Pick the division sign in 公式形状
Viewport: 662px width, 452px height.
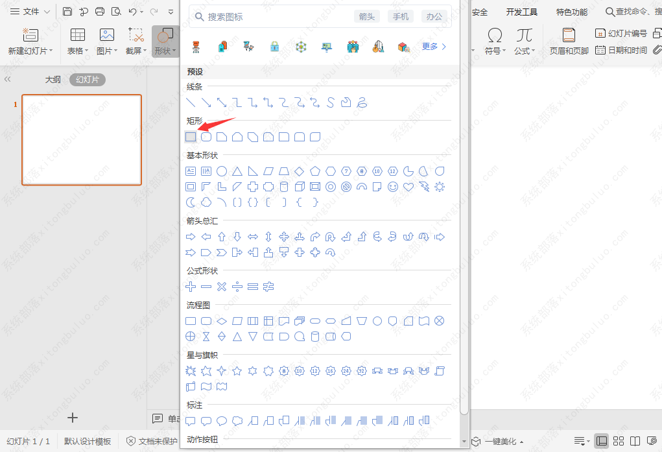click(x=237, y=287)
